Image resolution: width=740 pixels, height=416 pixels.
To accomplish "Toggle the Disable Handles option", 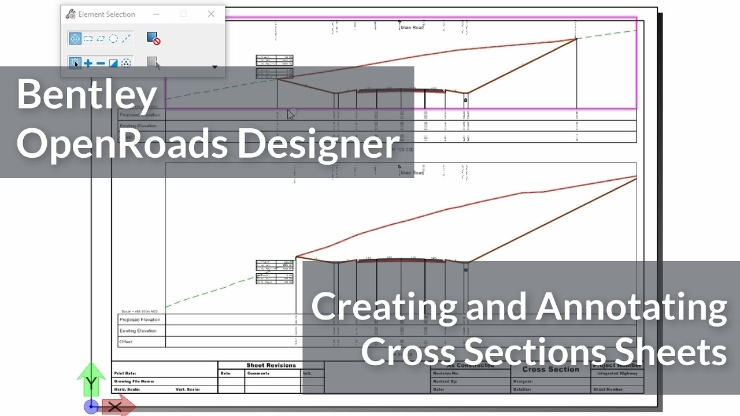I will click(153, 39).
